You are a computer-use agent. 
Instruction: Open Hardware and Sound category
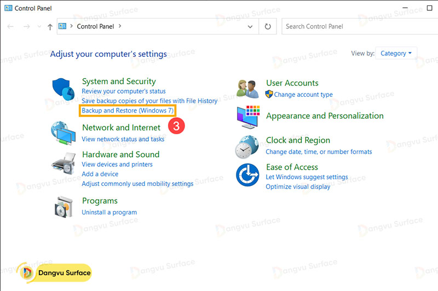[120, 154]
